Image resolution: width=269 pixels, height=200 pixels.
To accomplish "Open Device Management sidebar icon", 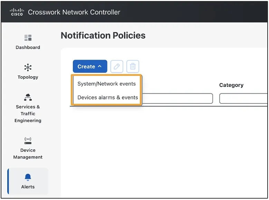I will [x=28, y=141].
